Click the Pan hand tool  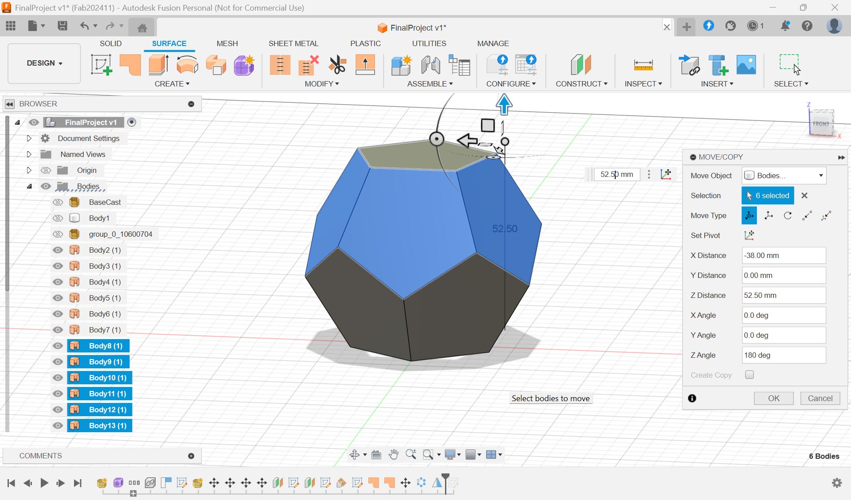click(393, 454)
